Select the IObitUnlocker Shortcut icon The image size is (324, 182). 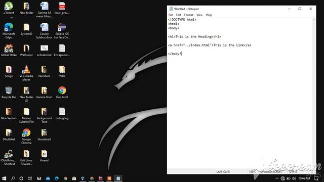[x=9, y=158]
